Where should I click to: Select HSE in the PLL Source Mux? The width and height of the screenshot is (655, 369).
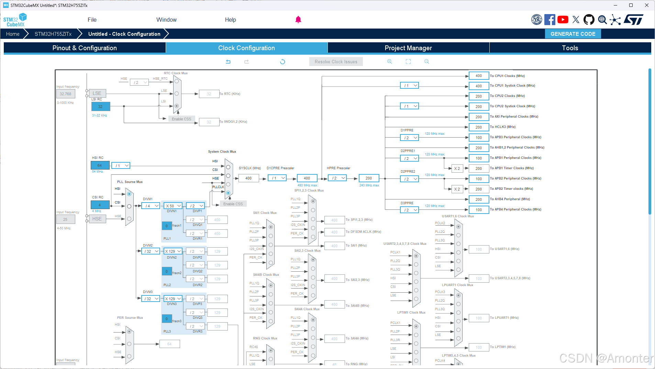(x=129, y=219)
